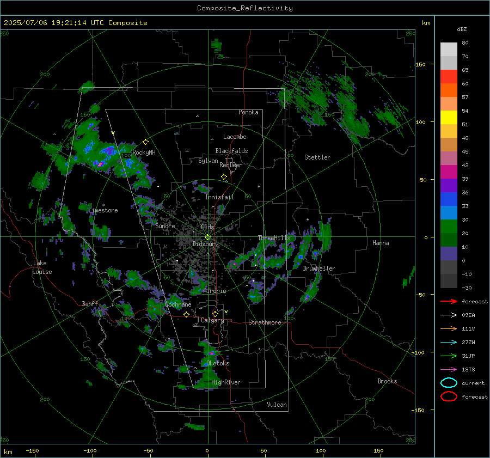Screen dimensions: 490x458
Task: Click the Sundre city label
Action: 165,225
